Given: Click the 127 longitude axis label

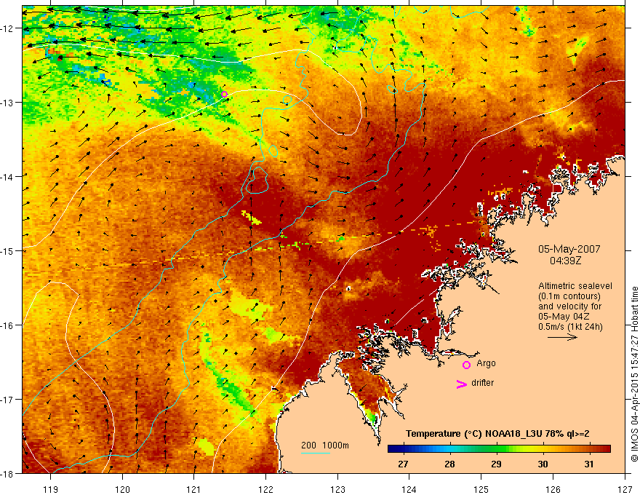Looking at the screenshot, I should tap(625, 489).
